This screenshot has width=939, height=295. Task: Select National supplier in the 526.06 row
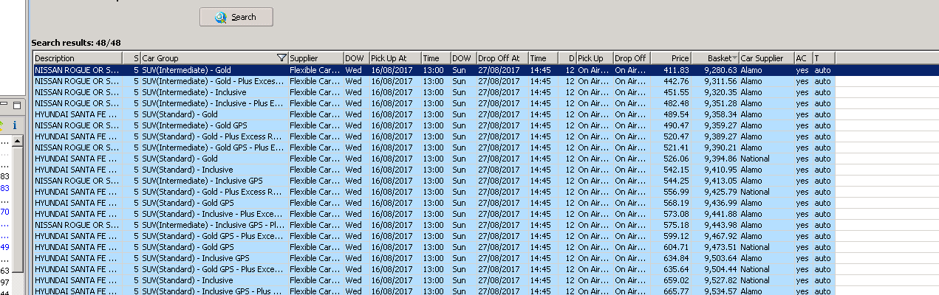click(755, 159)
